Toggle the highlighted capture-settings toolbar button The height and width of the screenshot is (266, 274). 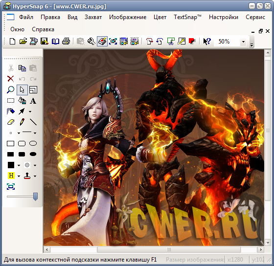102,42
